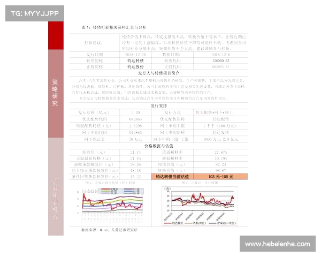This screenshot has height=257, width=321.
Task: Click the '钧达配债' cell
Action: [x=220, y=119]
